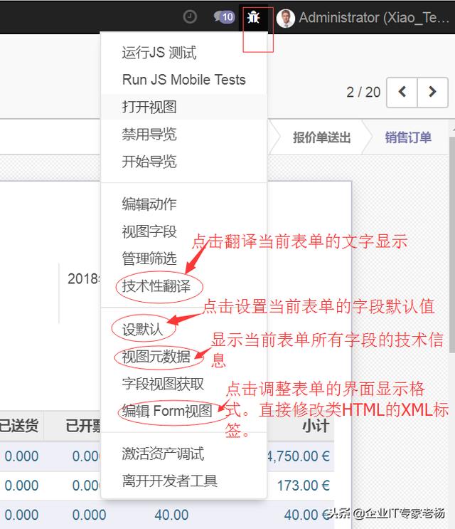Click the 40.00 quantity cell
Viewport: 455px width, 529px height.
(x=171, y=515)
